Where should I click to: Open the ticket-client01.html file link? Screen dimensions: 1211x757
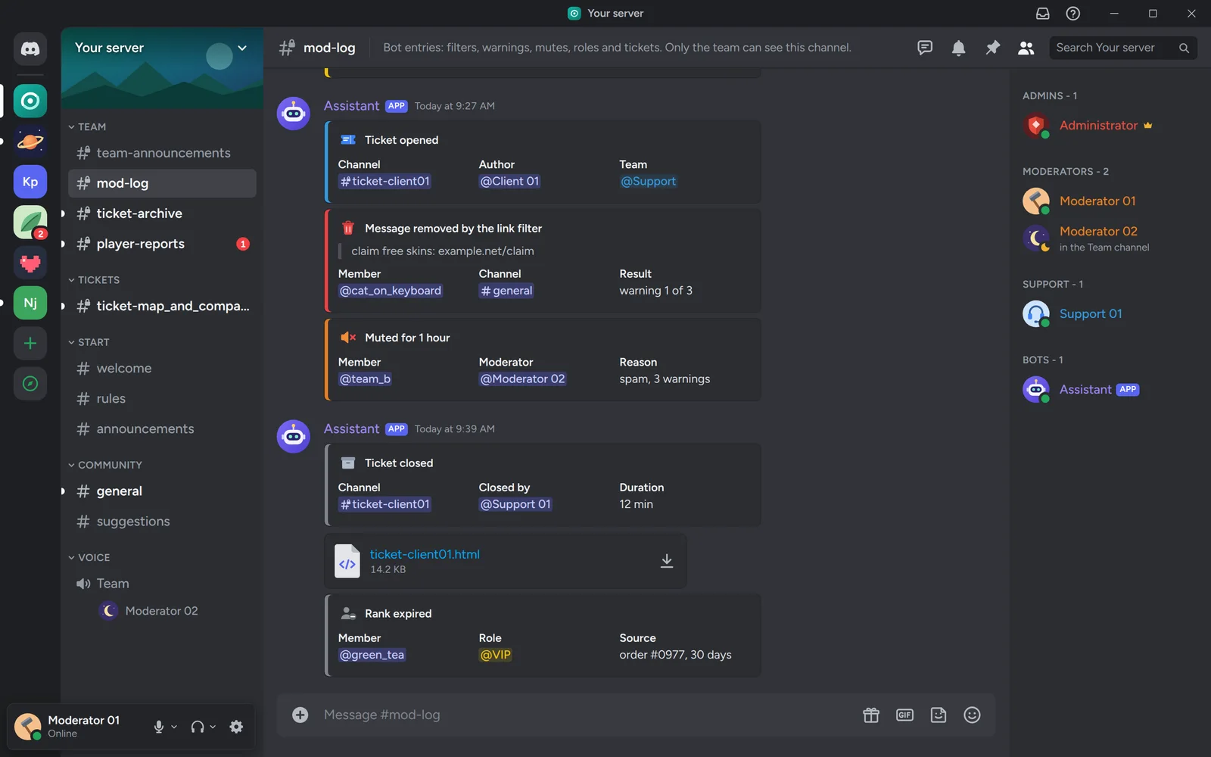pyautogui.click(x=425, y=554)
